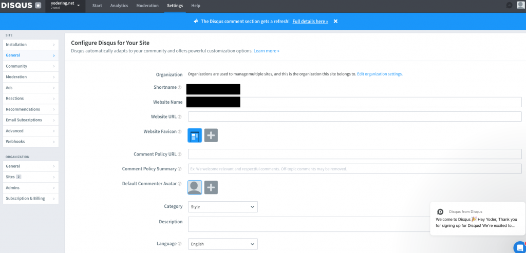Viewport: 526px width, 253px height.
Task: Open Installation in site sidebar
Action: (30, 45)
